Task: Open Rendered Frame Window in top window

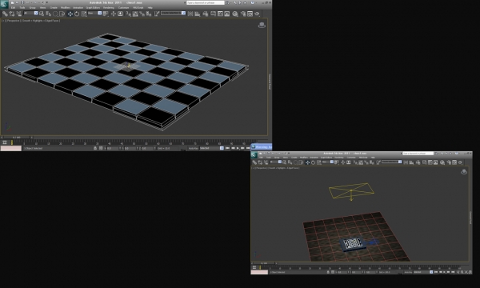Action: point(250,14)
